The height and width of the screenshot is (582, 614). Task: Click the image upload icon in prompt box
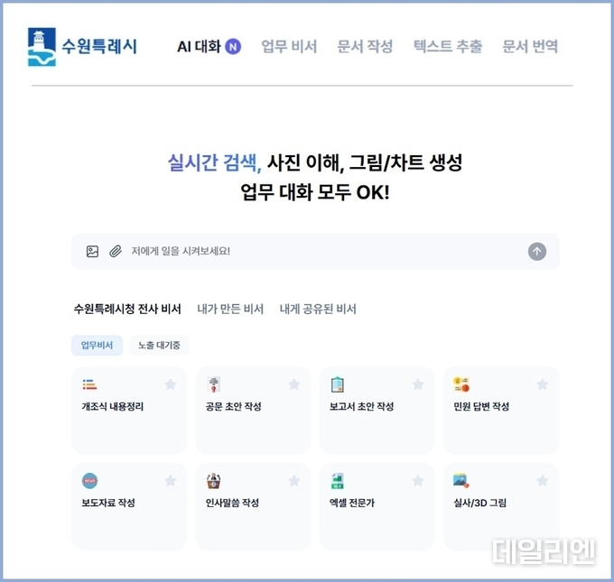pos(92,251)
